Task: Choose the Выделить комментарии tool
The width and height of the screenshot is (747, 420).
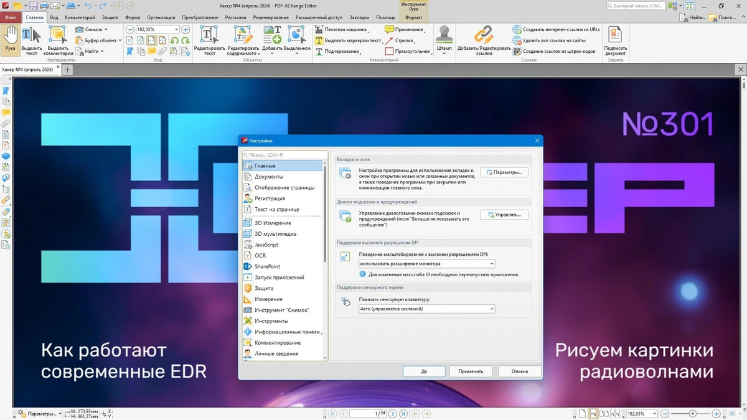Action: pyautogui.click(x=58, y=41)
